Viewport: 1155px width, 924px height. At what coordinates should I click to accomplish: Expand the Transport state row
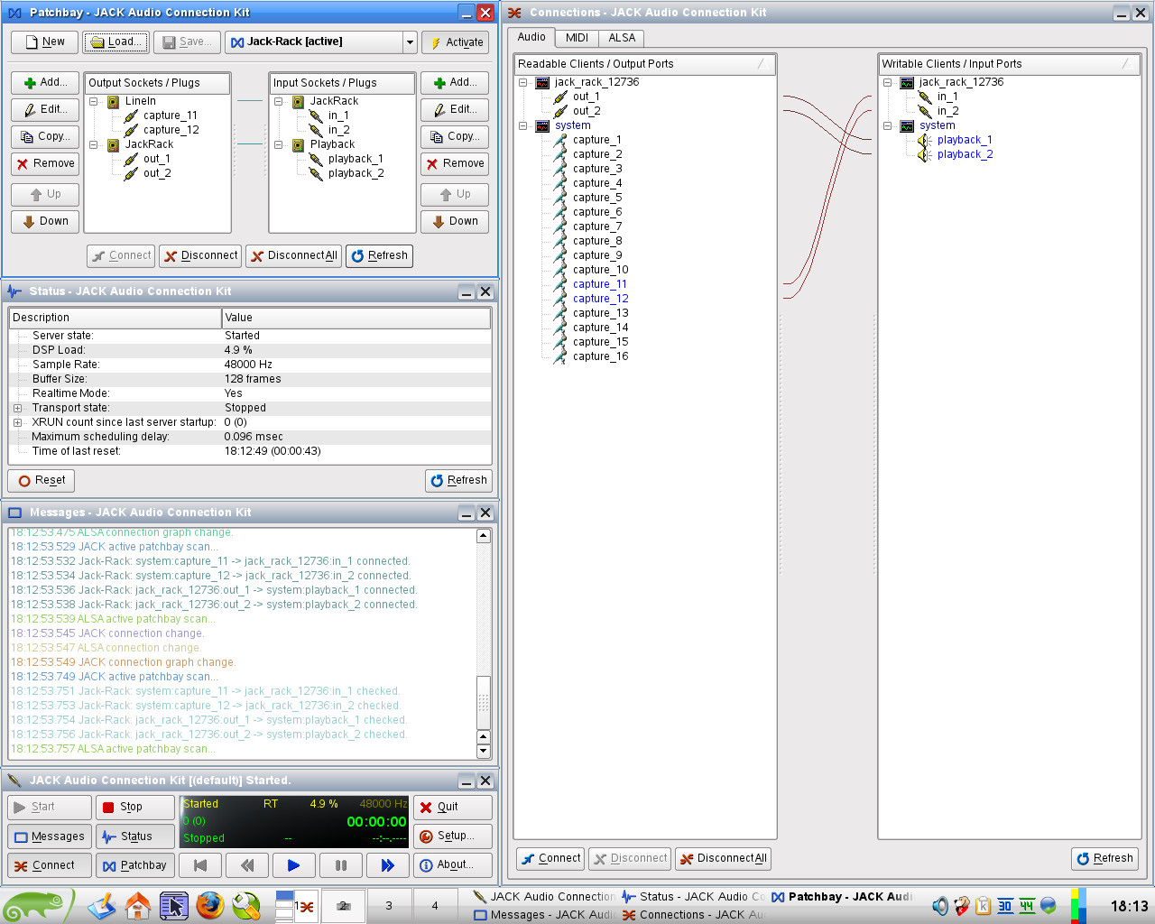click(17, 408)
